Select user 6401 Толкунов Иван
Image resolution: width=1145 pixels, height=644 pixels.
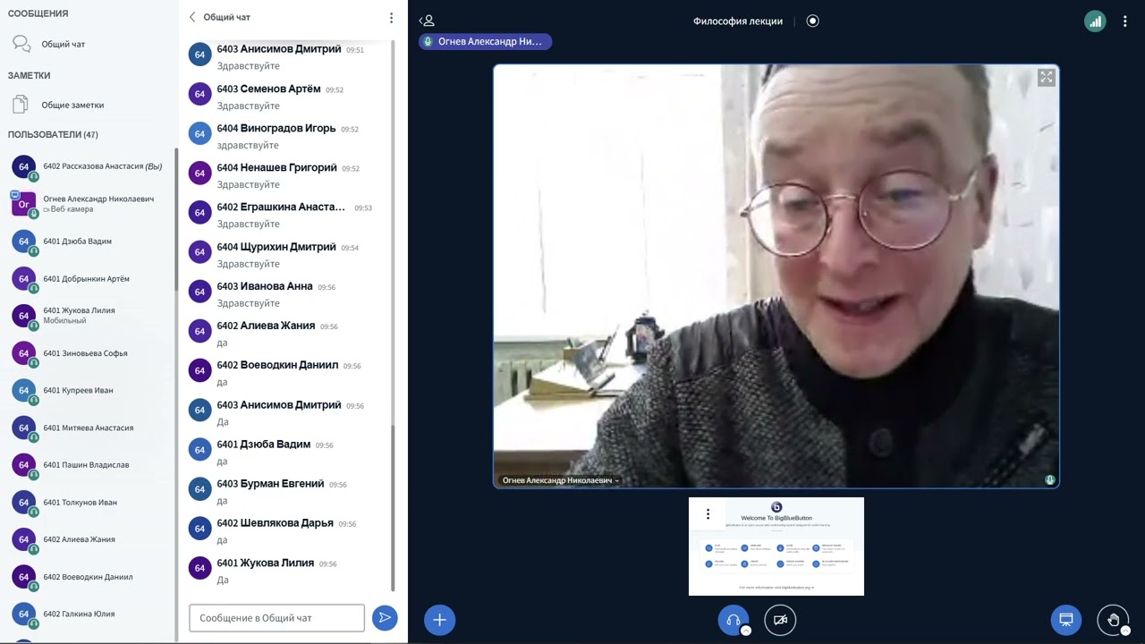tap(89, 503)
